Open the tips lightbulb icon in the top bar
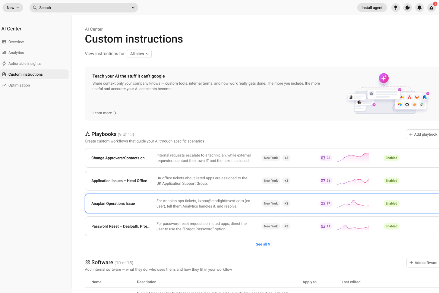 [x=395, y=7]
